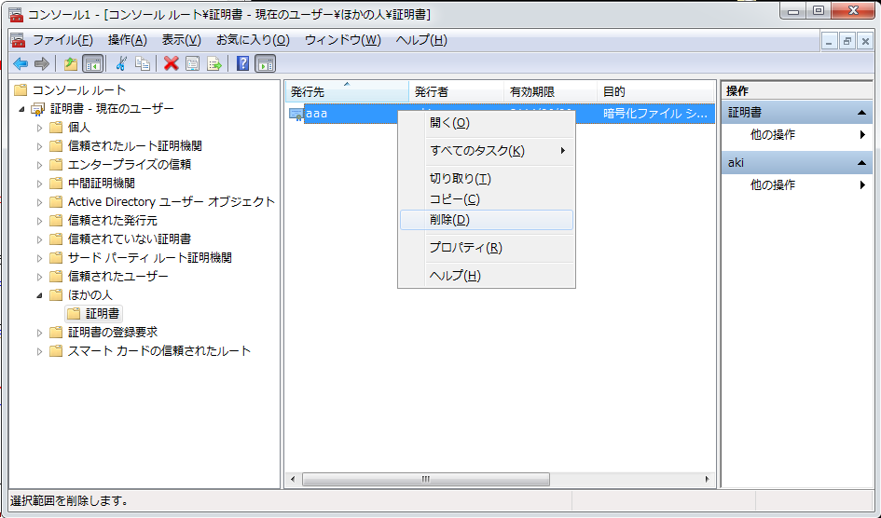Image resolution: width=881 pixels, height=518 pixels.
Task: Collapse the ほかの人 tree node
Action: point(40,295)
